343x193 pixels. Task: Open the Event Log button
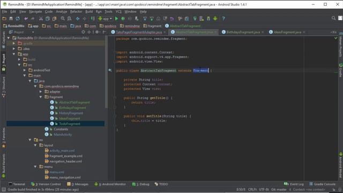294,184
